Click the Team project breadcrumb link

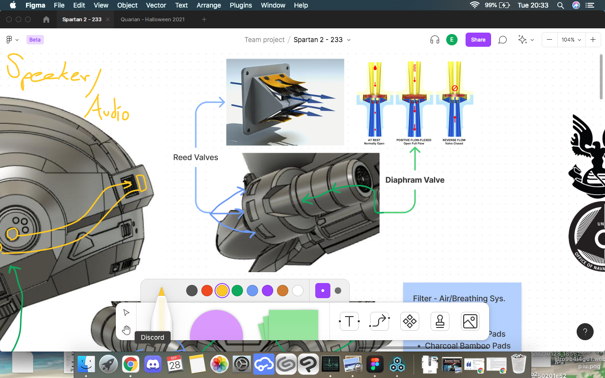[x=264, y=40]
